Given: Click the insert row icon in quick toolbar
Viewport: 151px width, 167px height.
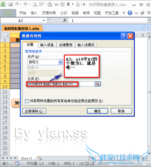Looking at the screenshot, I should [x=78, y=5].
